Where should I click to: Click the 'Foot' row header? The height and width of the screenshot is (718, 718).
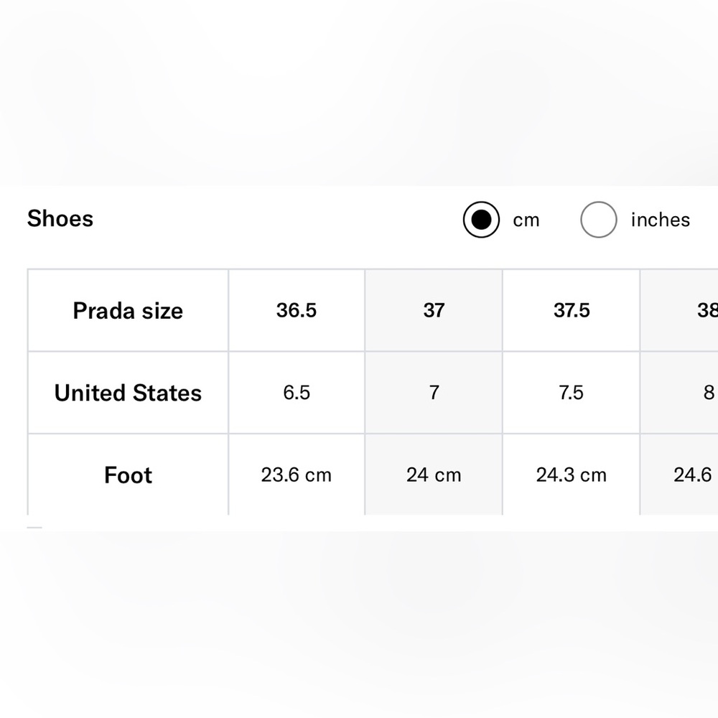tap(128, 475)
